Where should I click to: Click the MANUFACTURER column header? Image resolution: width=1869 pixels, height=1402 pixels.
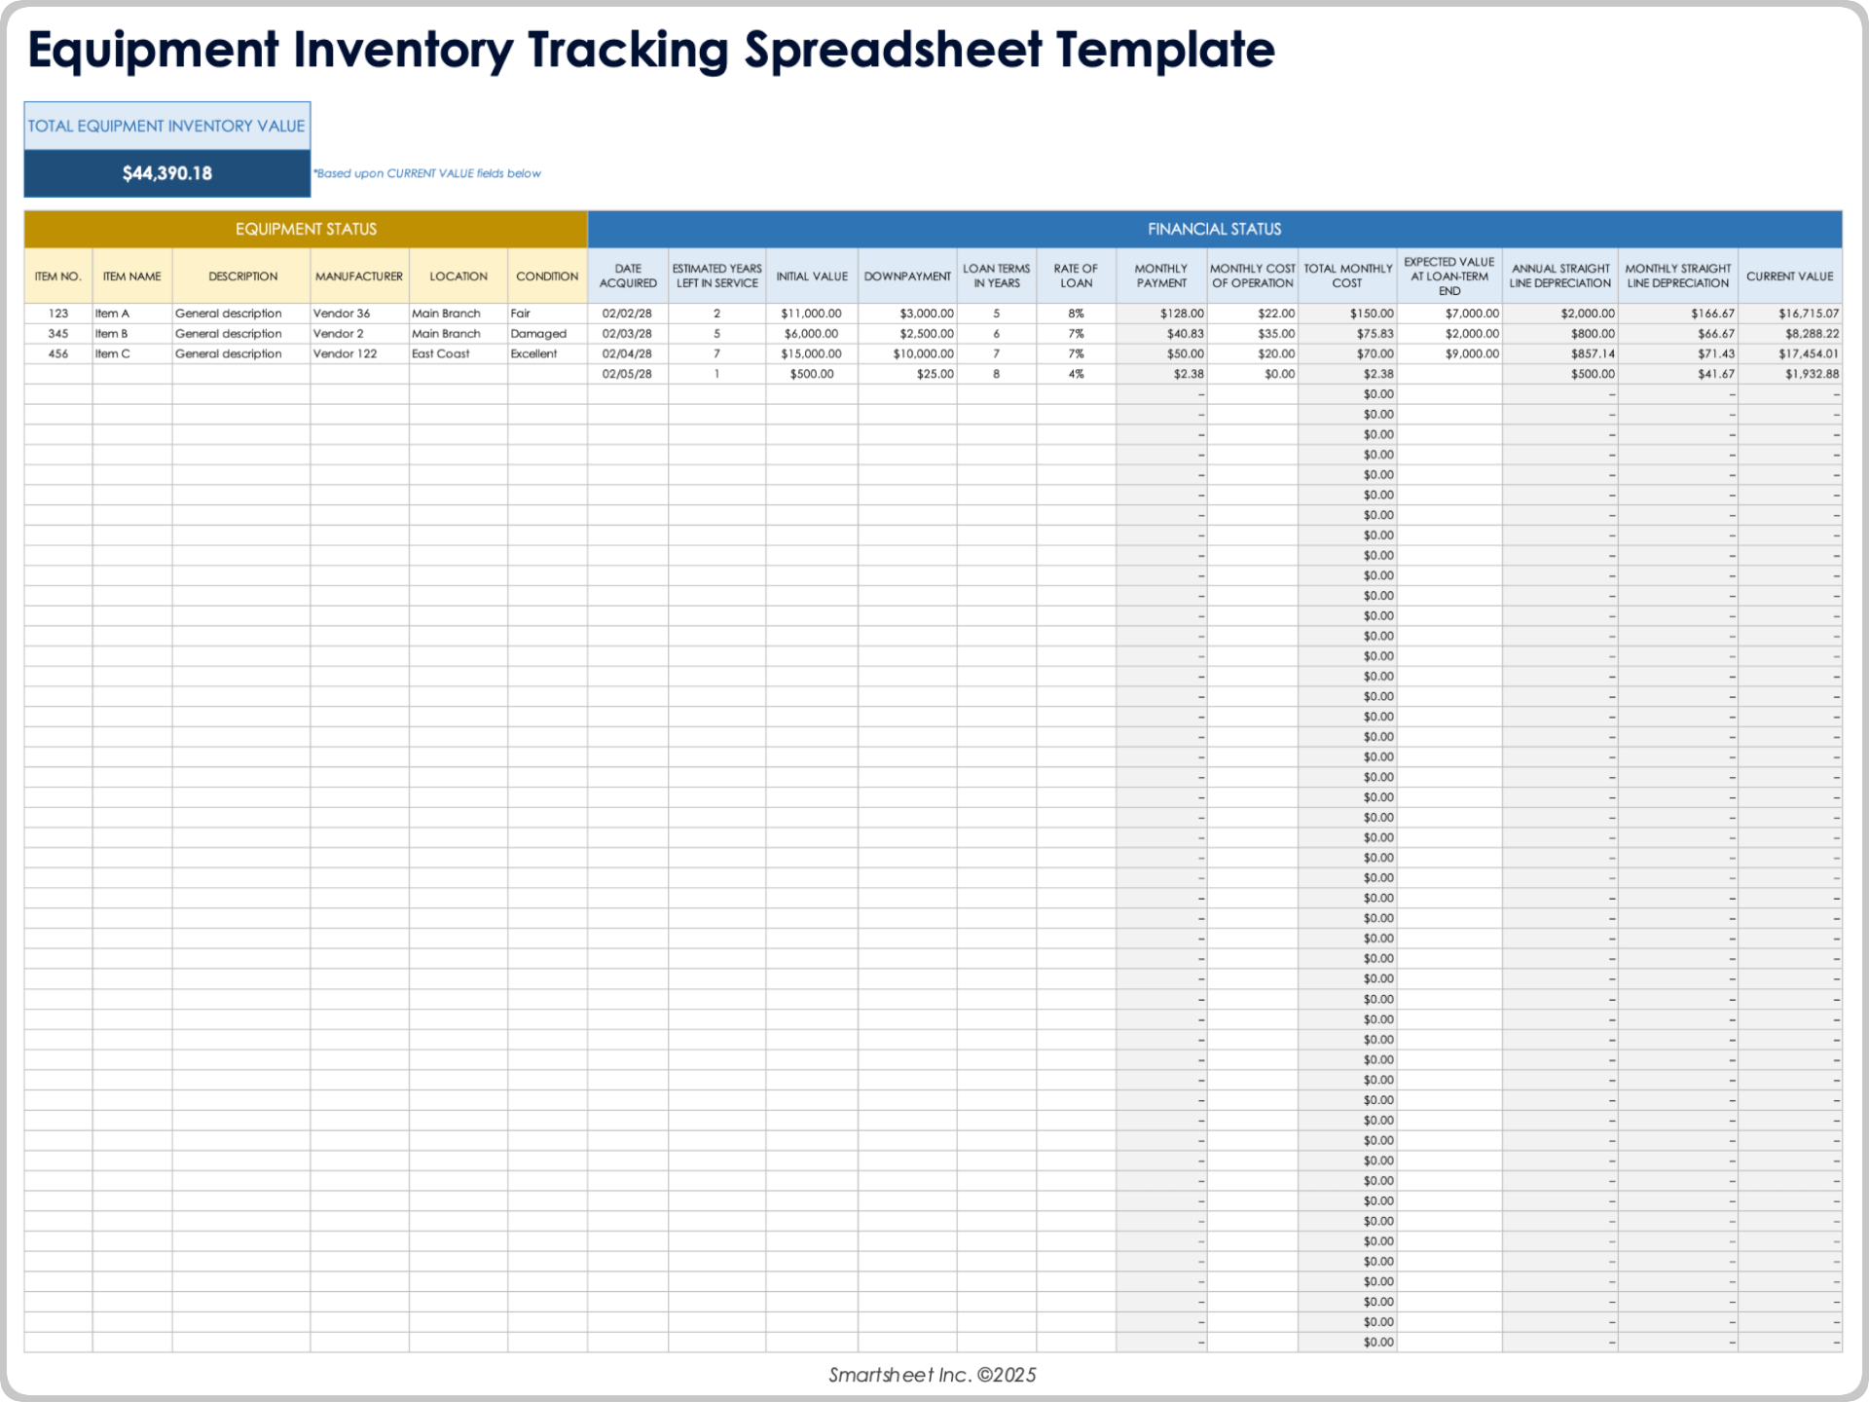click(x=358, y=277)
